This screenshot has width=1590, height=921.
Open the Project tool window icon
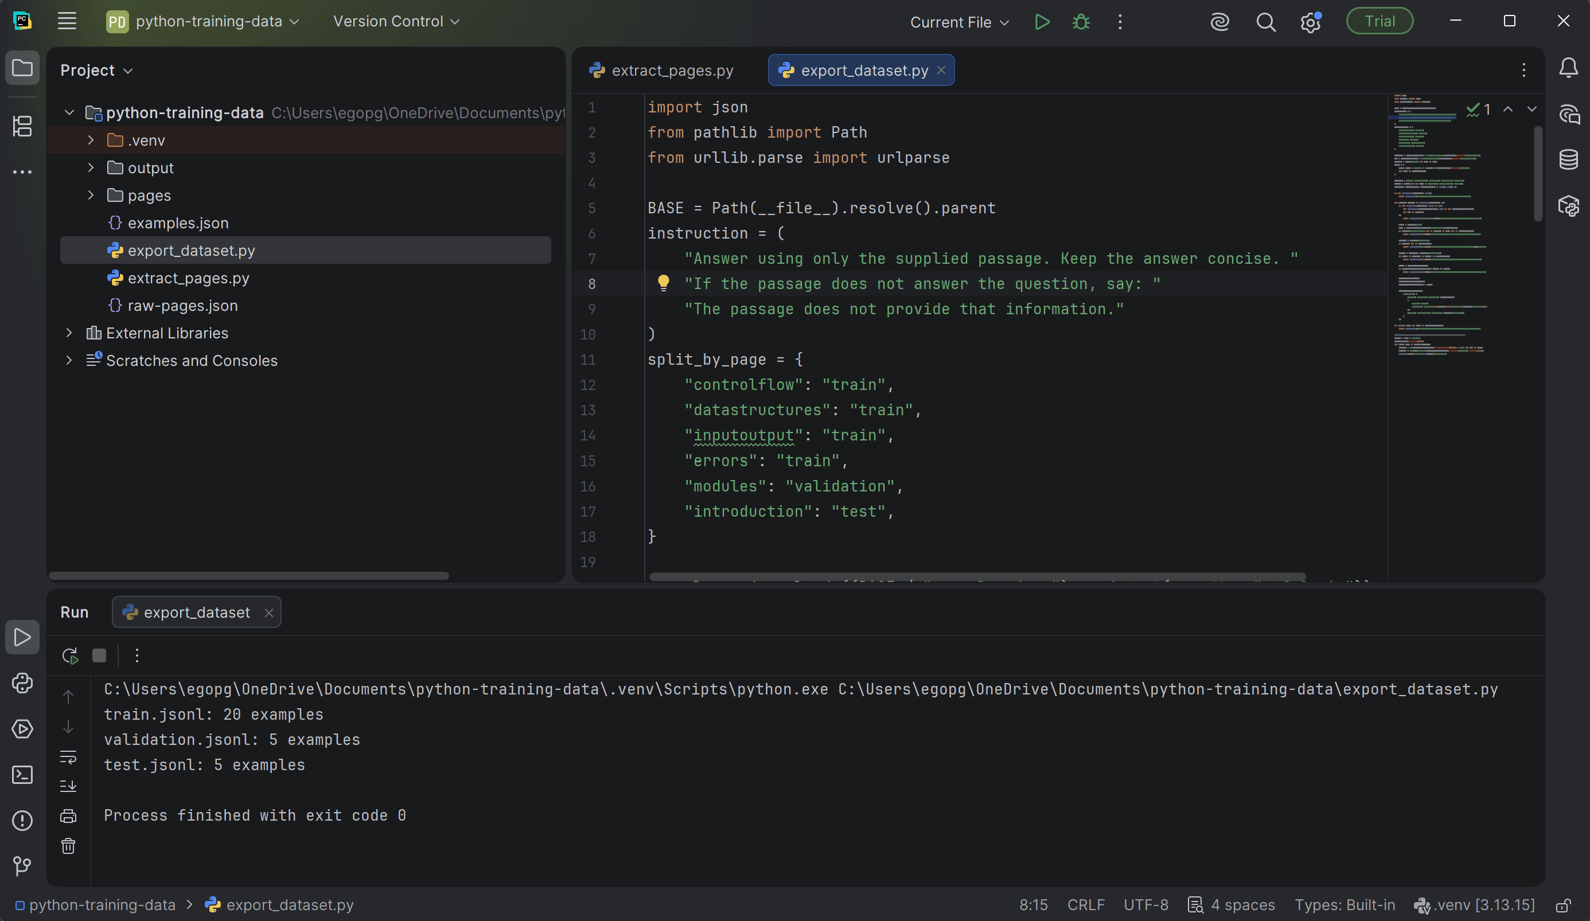click(22, 68)
